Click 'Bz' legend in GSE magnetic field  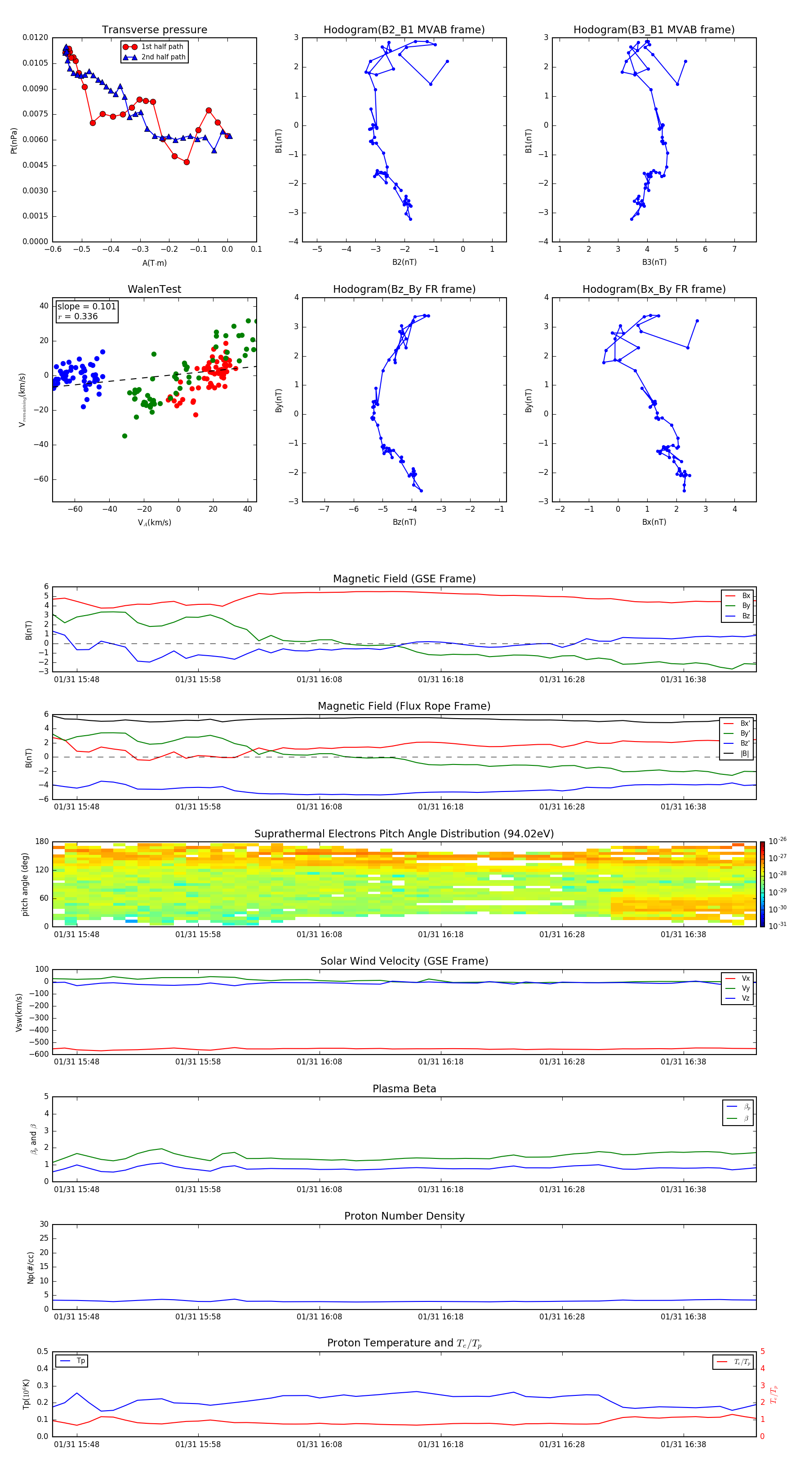pyautogui.click(x=738, y=616)
